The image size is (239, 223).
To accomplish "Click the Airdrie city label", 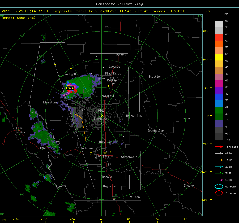I will pos(105,142).
